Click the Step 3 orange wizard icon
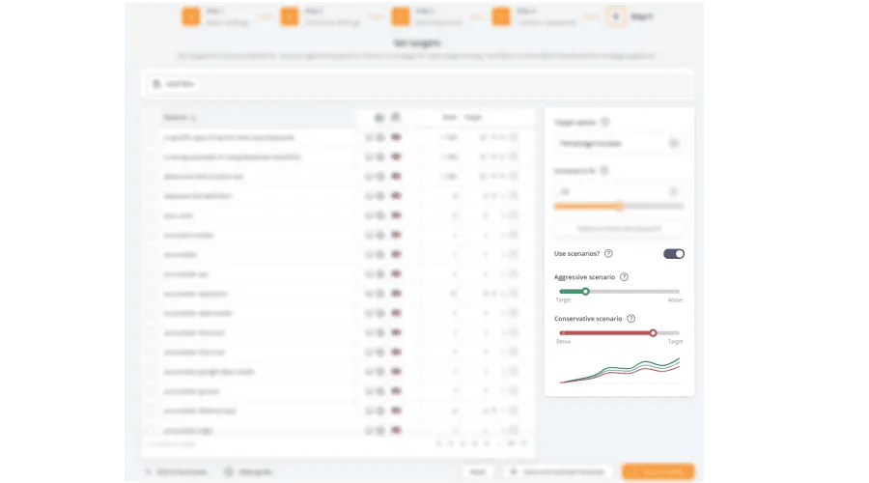Image resolution: width=869 pixels, height=483 pixels. pyautogui.click(x=401, y=16)
